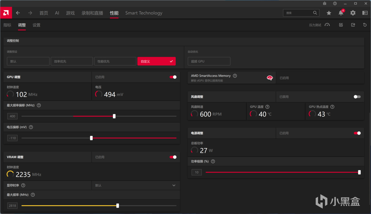Click help icon next to 最大频率 (MHz)
Screen dimensions: 371x214
(33, 195)
